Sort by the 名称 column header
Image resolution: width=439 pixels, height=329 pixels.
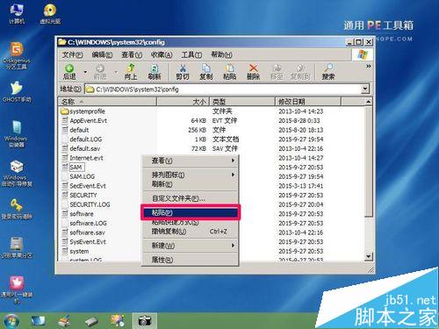coord(107,102)
